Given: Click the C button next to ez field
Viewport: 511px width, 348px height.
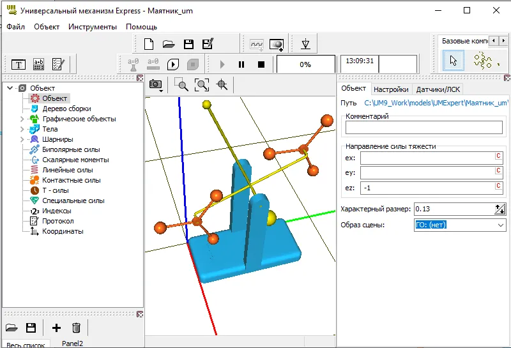Looking at the screenshot, I should coord(498,186).
